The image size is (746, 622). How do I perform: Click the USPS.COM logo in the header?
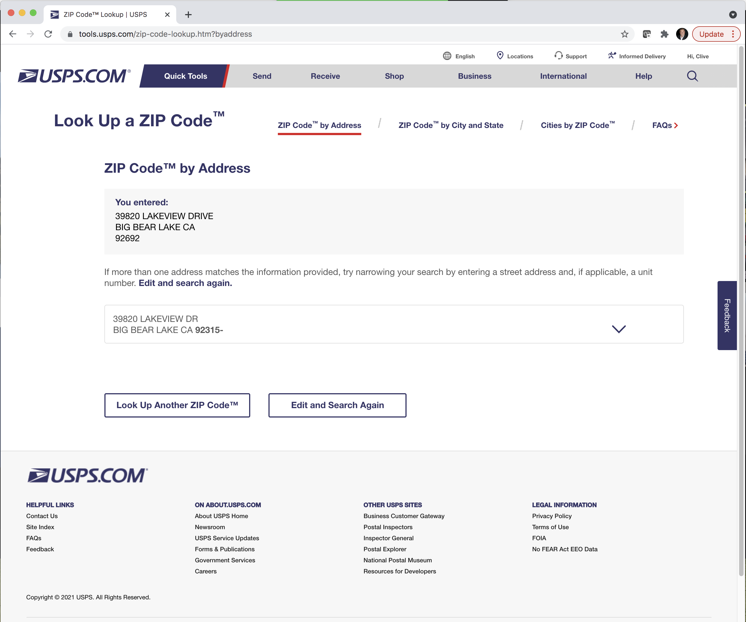73,76
